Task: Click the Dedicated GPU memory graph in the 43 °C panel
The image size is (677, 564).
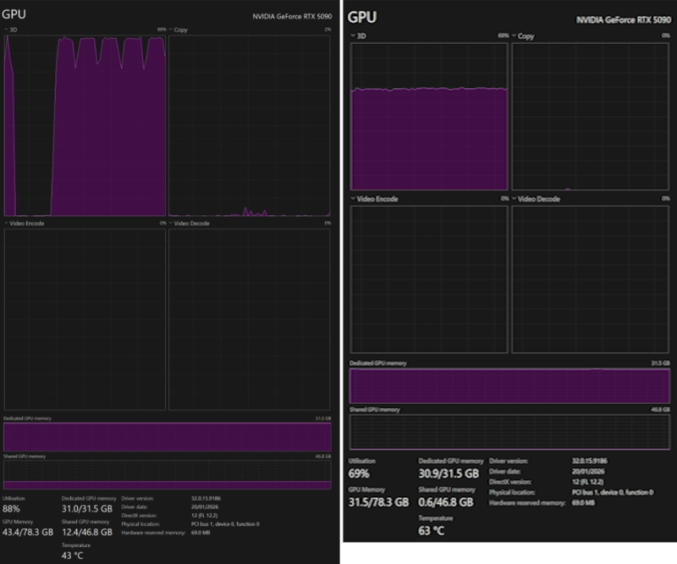Action: 168,437
